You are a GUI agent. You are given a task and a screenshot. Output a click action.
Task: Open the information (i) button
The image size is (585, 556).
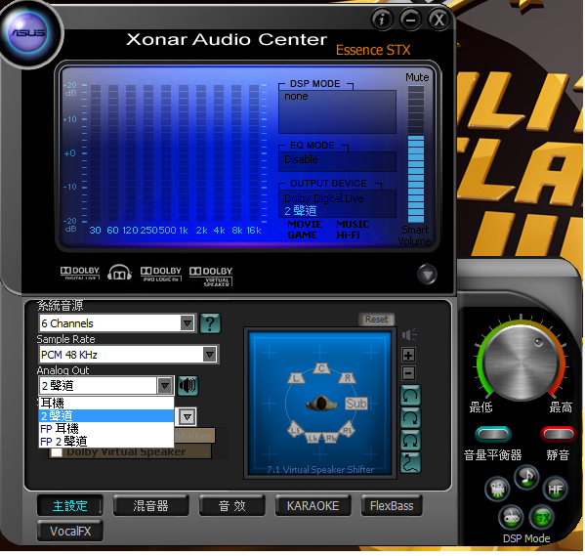(x=382, y=20)
